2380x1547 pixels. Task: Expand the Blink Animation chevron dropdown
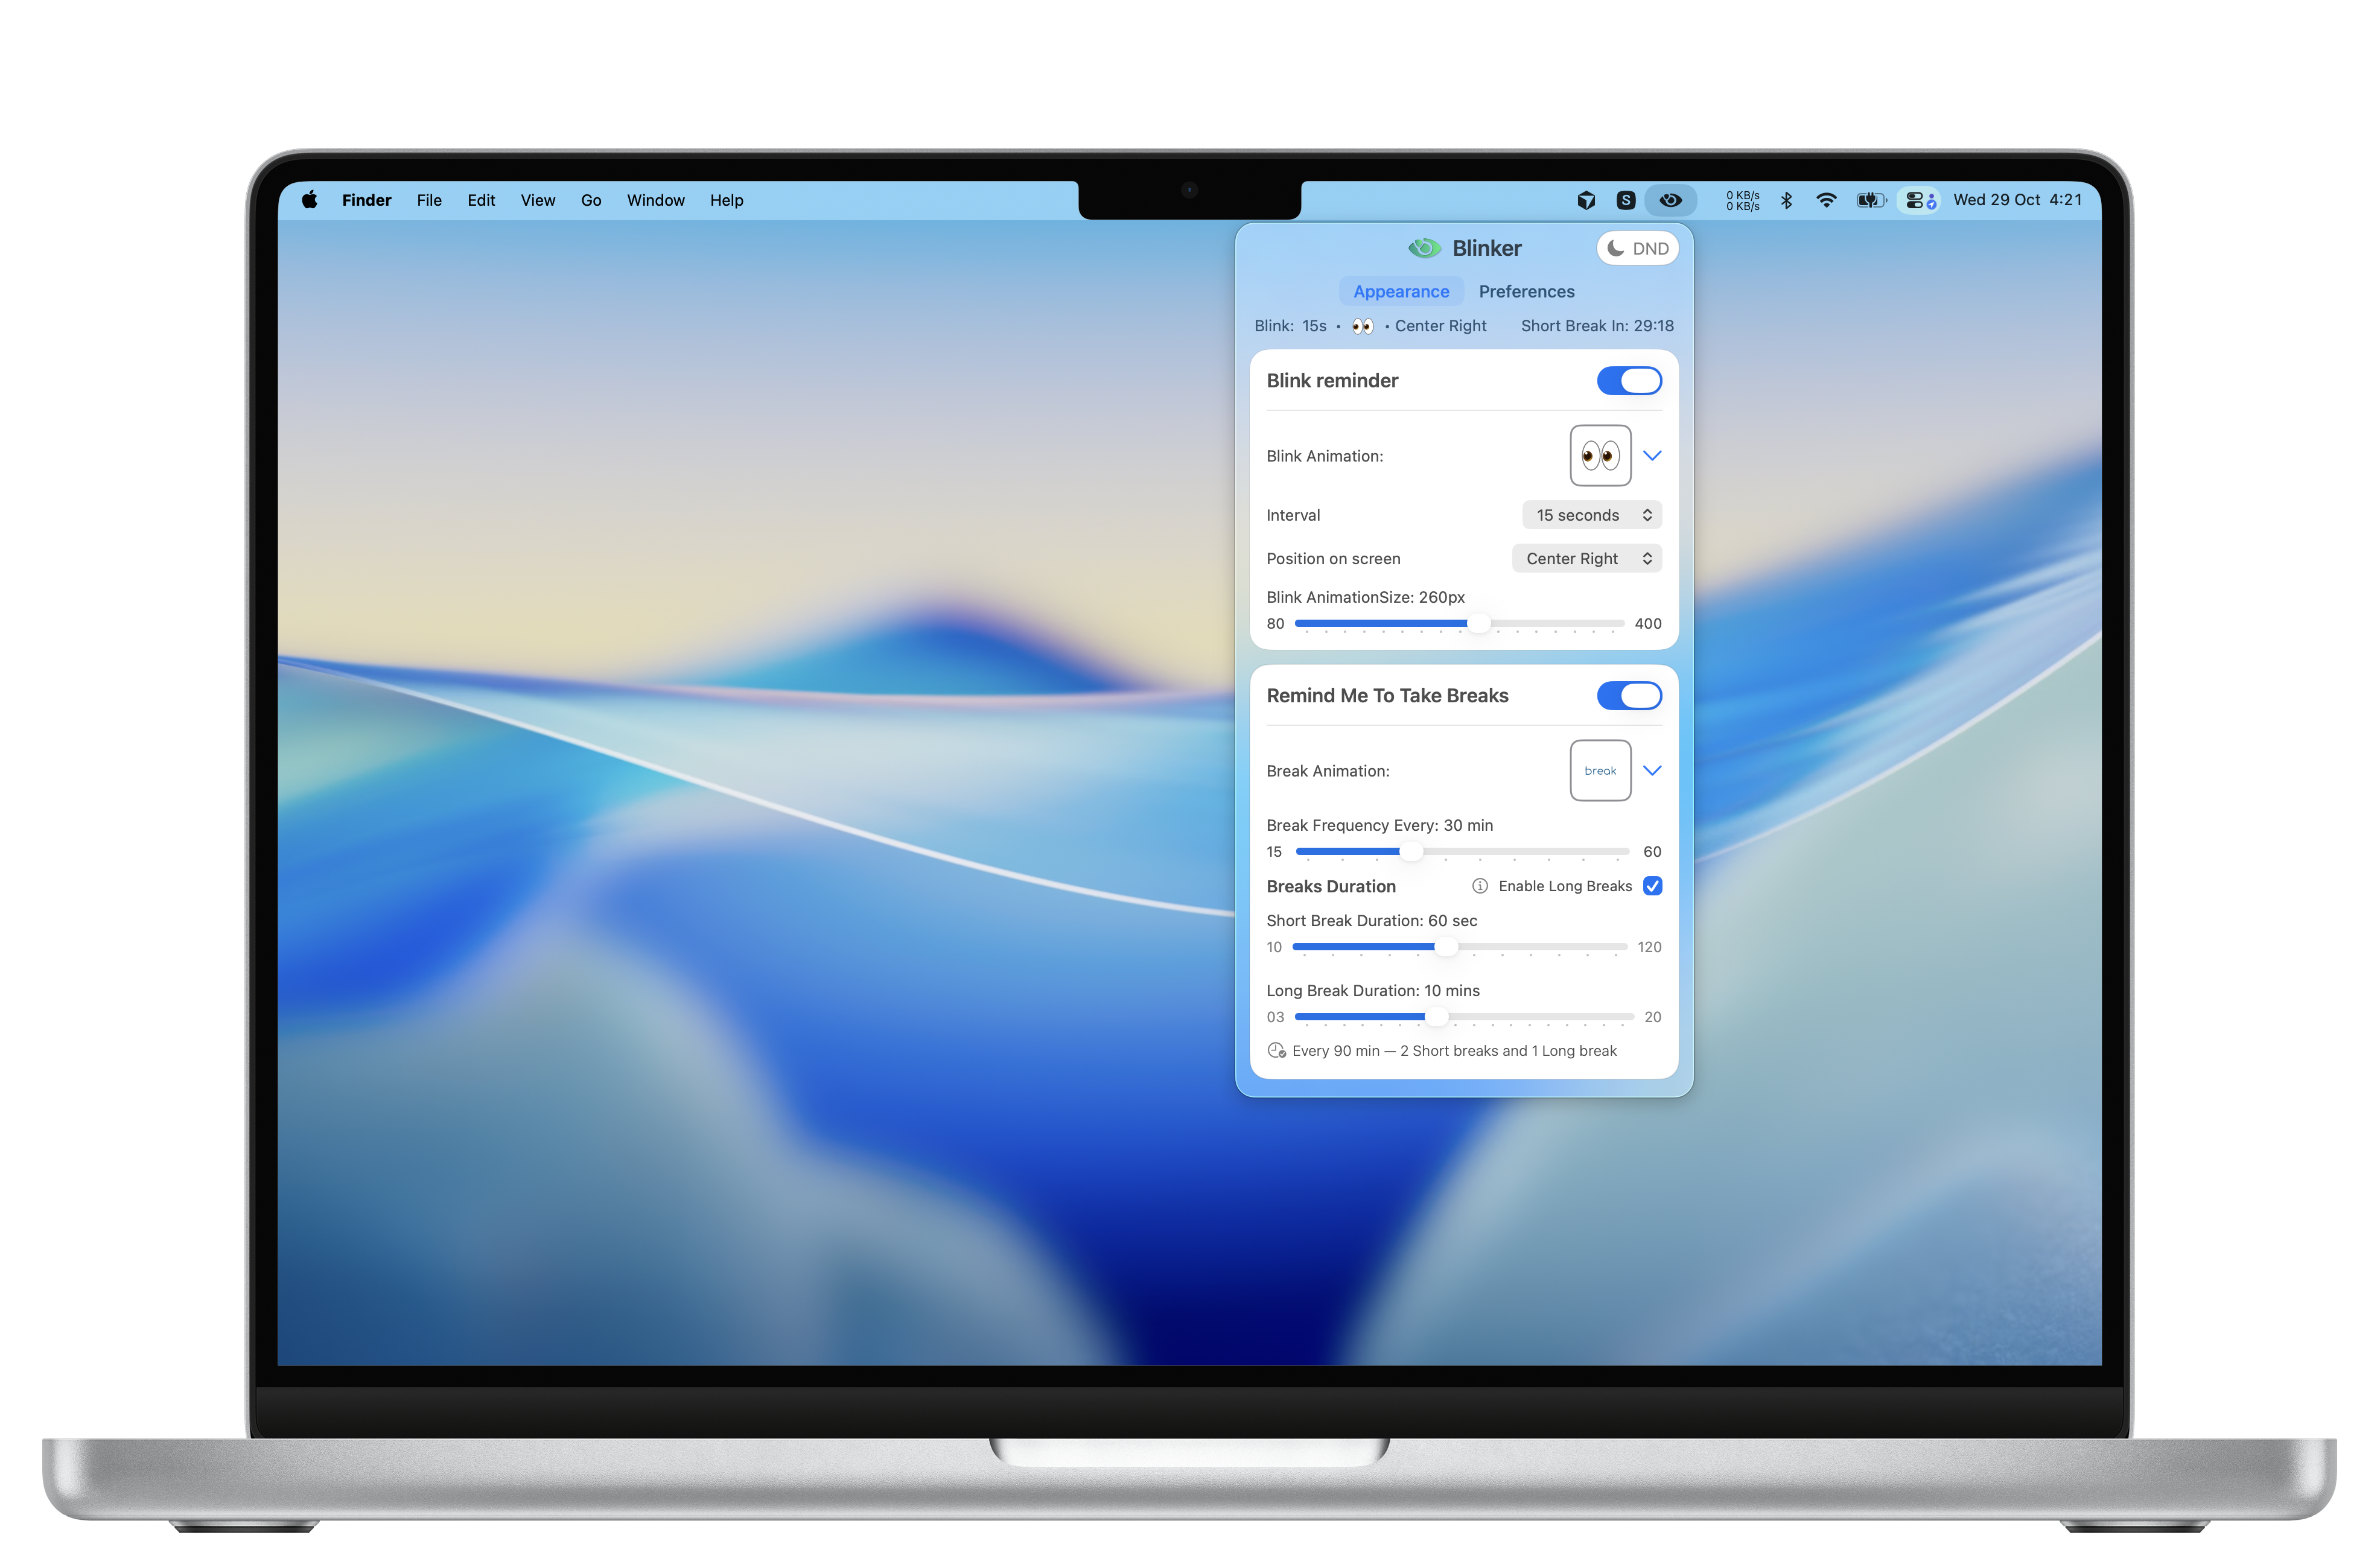(x=1652, y=455)
